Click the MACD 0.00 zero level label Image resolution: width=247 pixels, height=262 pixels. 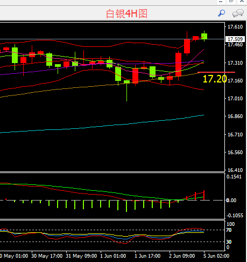point(231,201)
